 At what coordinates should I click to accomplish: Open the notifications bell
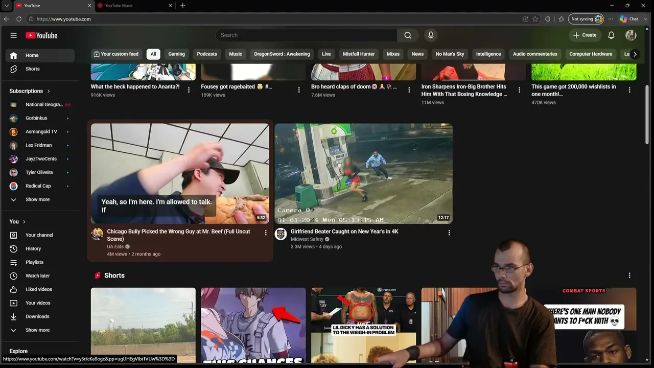click(x=611, y=35)
